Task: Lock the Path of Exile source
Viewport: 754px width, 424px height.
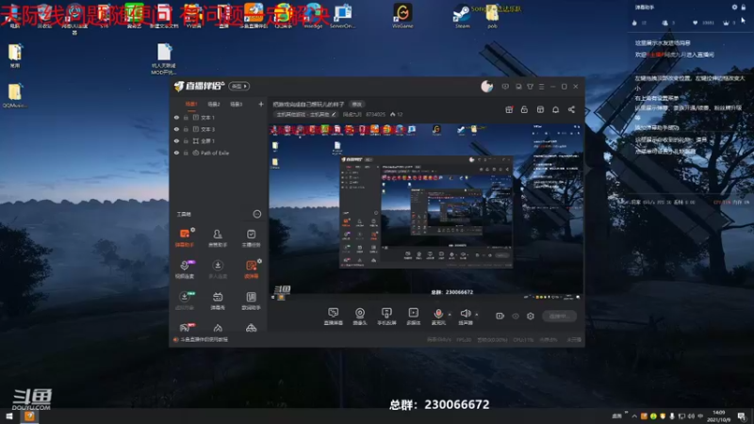Action: (x=186, y=153)
